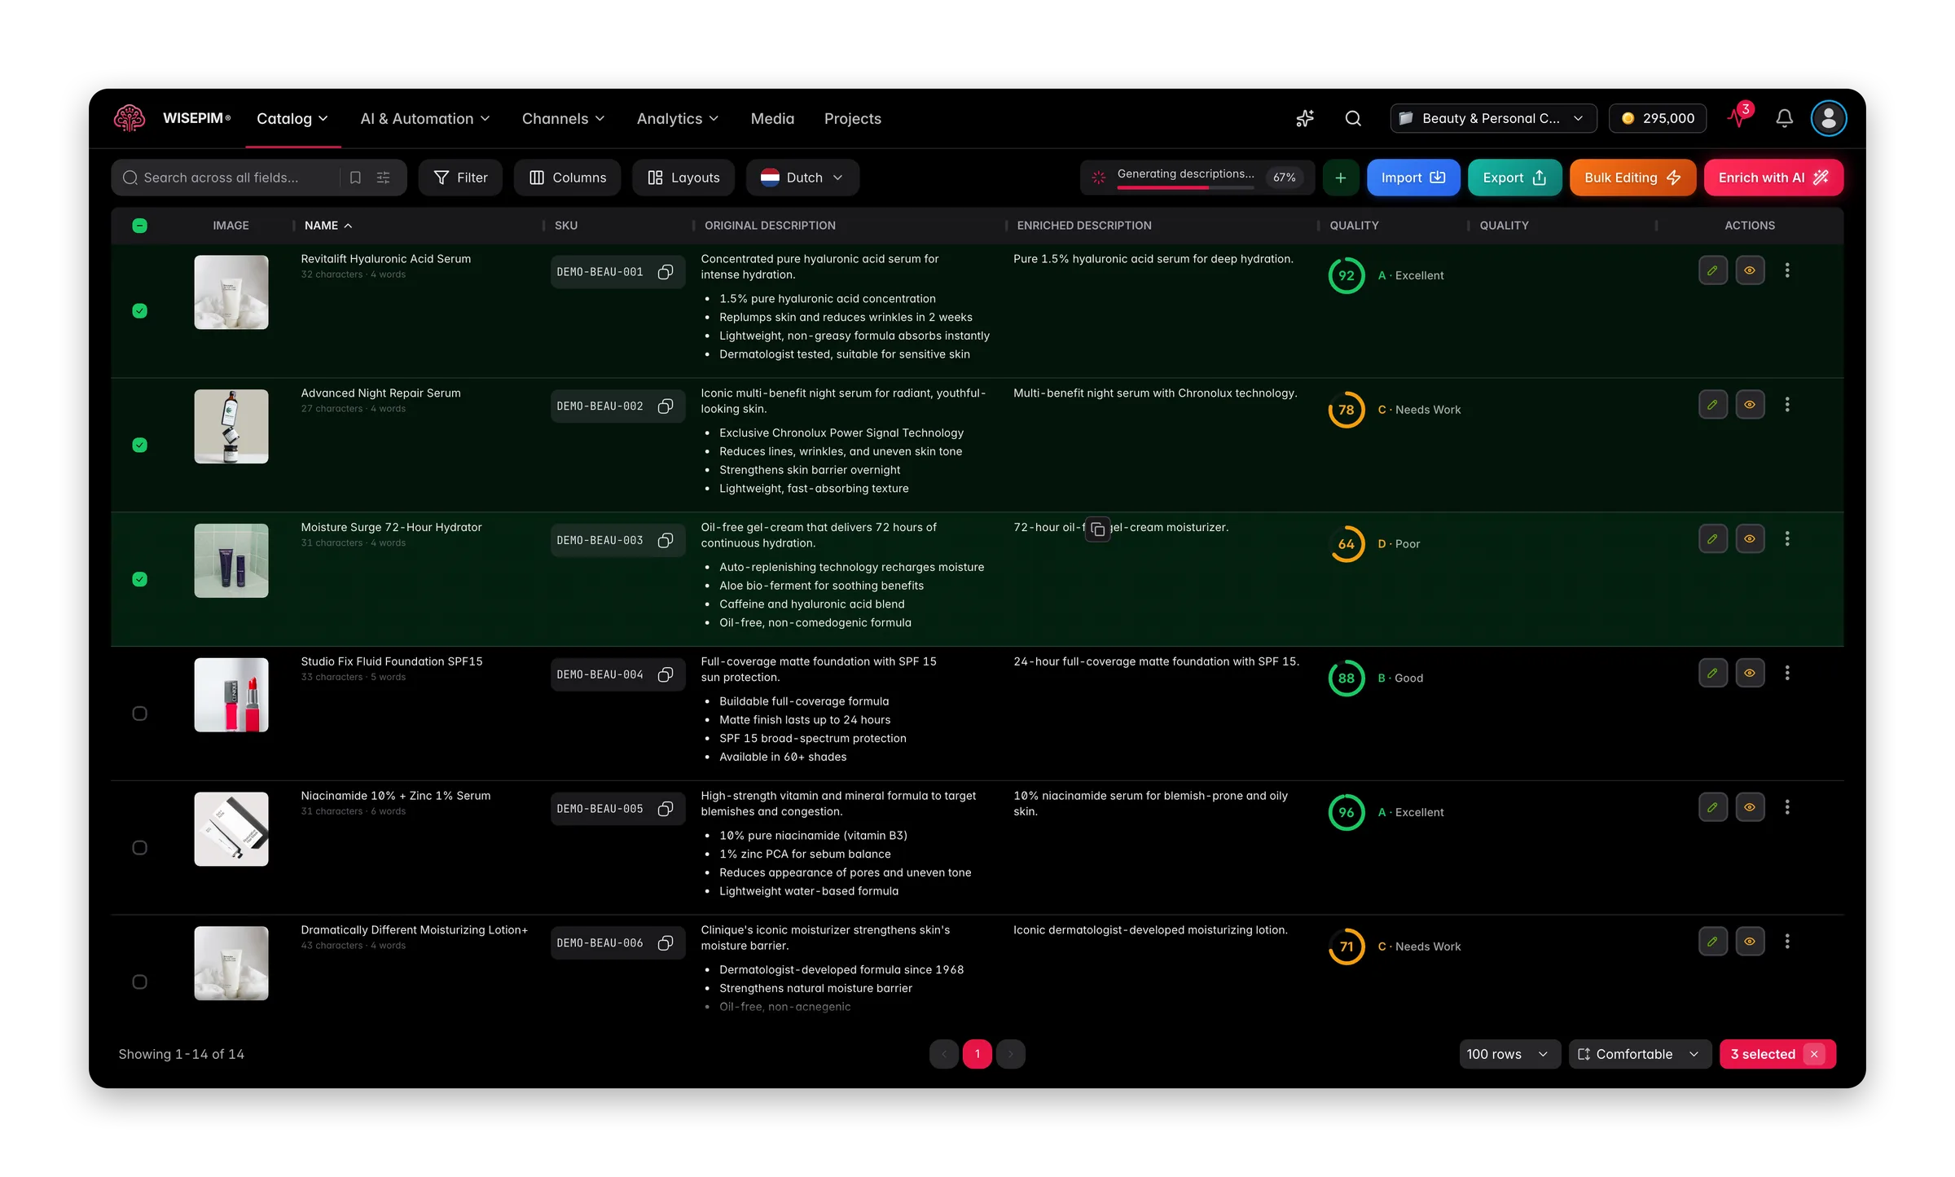Open the Studio Fix Fluid Foundation thumbnail
This screenshot has width=1955, height=1177.
click(x=231, y=695)
